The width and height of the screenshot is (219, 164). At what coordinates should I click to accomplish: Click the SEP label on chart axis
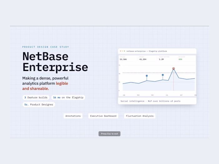pyautogui.click(x=181, y=95)
